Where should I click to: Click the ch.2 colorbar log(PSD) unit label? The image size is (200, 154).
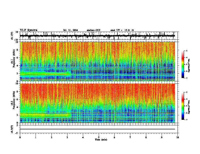189,107
